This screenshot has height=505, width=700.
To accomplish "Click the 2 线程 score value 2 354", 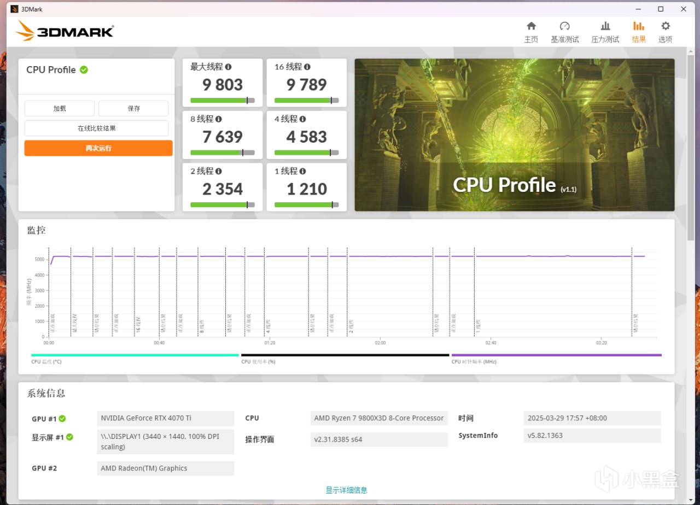I will [223, 189].
